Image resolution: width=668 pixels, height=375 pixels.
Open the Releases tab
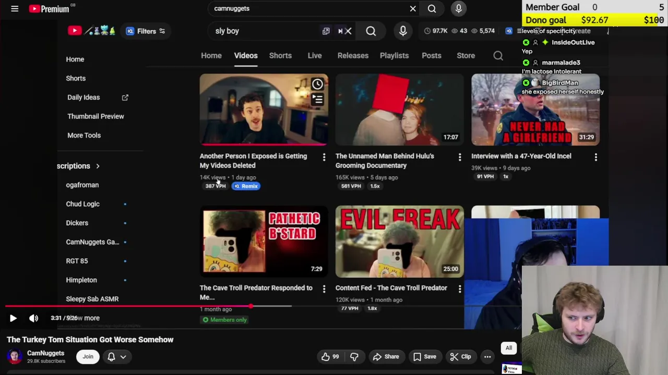click(x=353, y=55)
